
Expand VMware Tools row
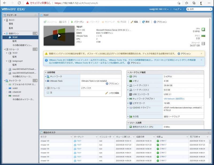[x=45, y=81]
